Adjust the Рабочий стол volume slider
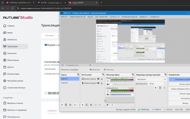 122,95
